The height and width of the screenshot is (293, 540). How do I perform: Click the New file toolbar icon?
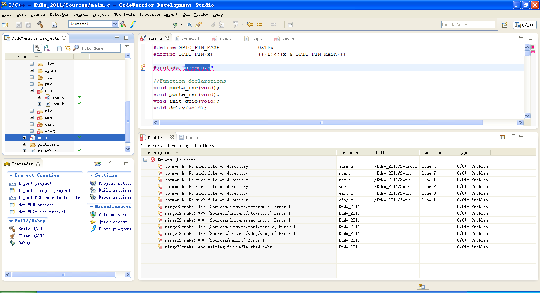(5, 24)
